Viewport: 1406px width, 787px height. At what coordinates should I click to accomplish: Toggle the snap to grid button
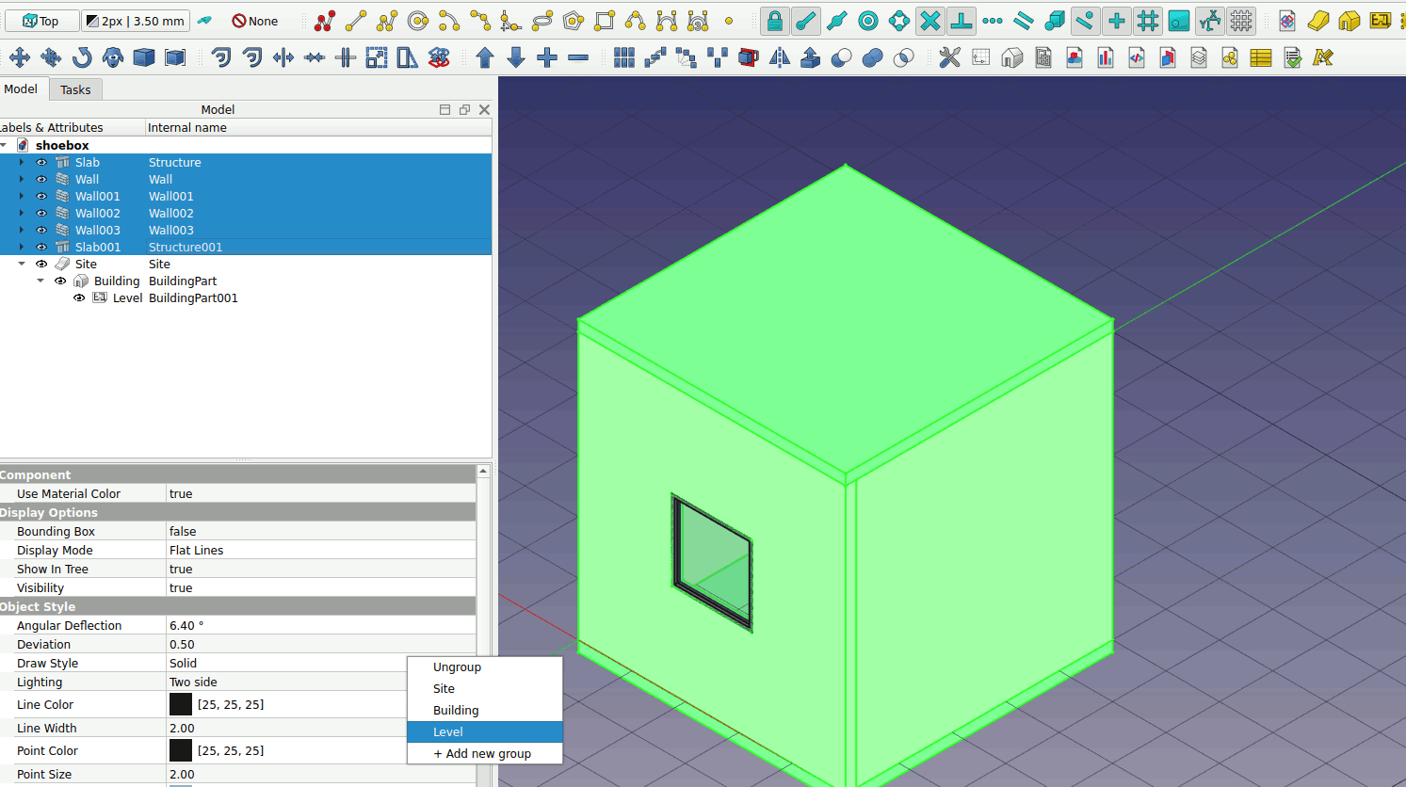(x=1147, y=21)
